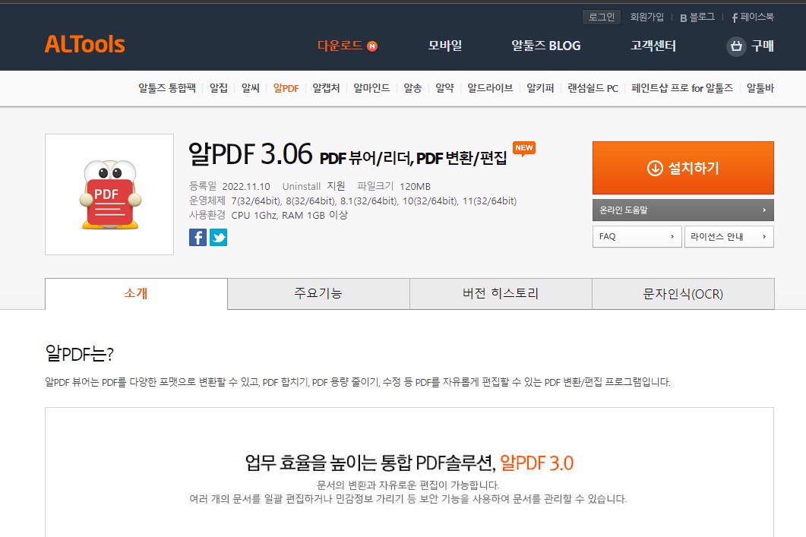Screen dimensions: 806x537
Task: Click the 알PDF 3.06 title text
Action: 251,153
